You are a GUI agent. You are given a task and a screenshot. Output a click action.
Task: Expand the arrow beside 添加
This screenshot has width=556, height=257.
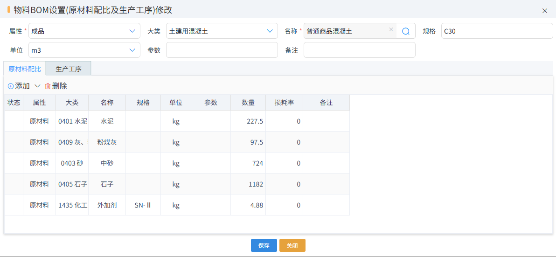click(37, 86)
